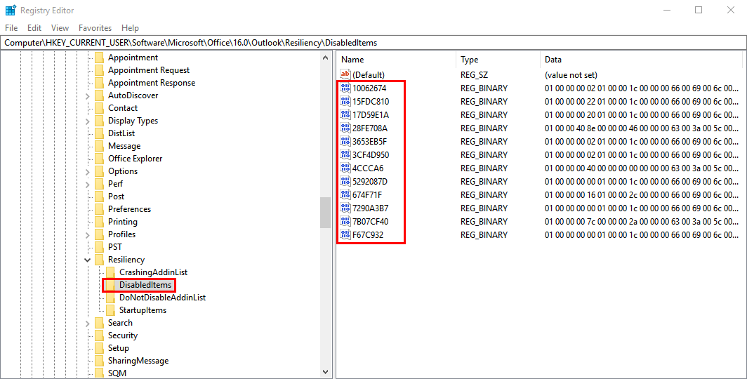This screenshot has height=379, width=747.
Task: Click the Printing folder icon
Action: (99, 222)
